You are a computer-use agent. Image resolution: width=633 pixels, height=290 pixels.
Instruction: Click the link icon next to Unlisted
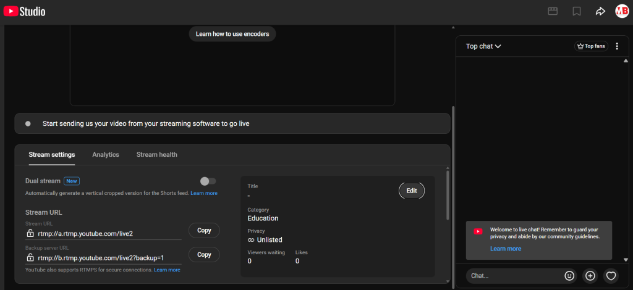click(x=251, y=240)
